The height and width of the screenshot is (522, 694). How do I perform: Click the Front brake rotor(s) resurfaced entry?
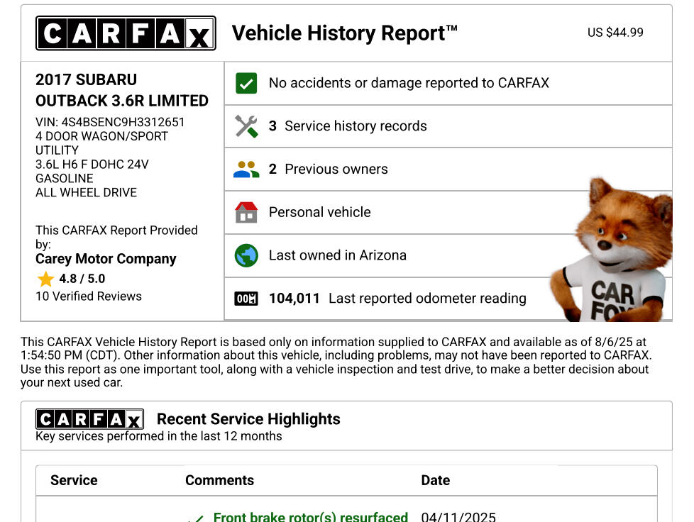[x=310, y=517]
